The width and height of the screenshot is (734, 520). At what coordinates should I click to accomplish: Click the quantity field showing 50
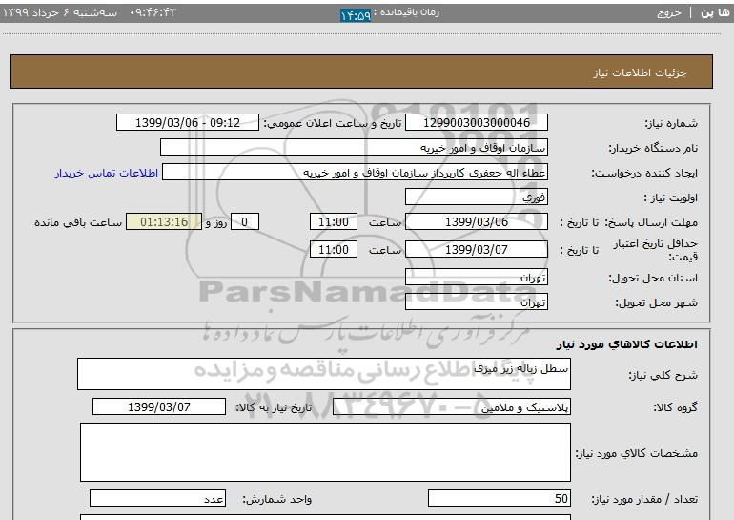coord(500,498)
